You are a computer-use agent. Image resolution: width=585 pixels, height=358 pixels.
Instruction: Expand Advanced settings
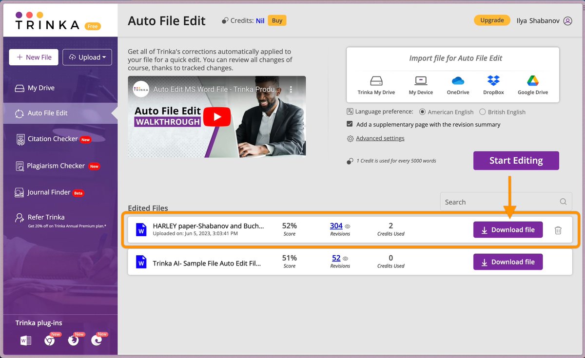click(x=381, y=138)
